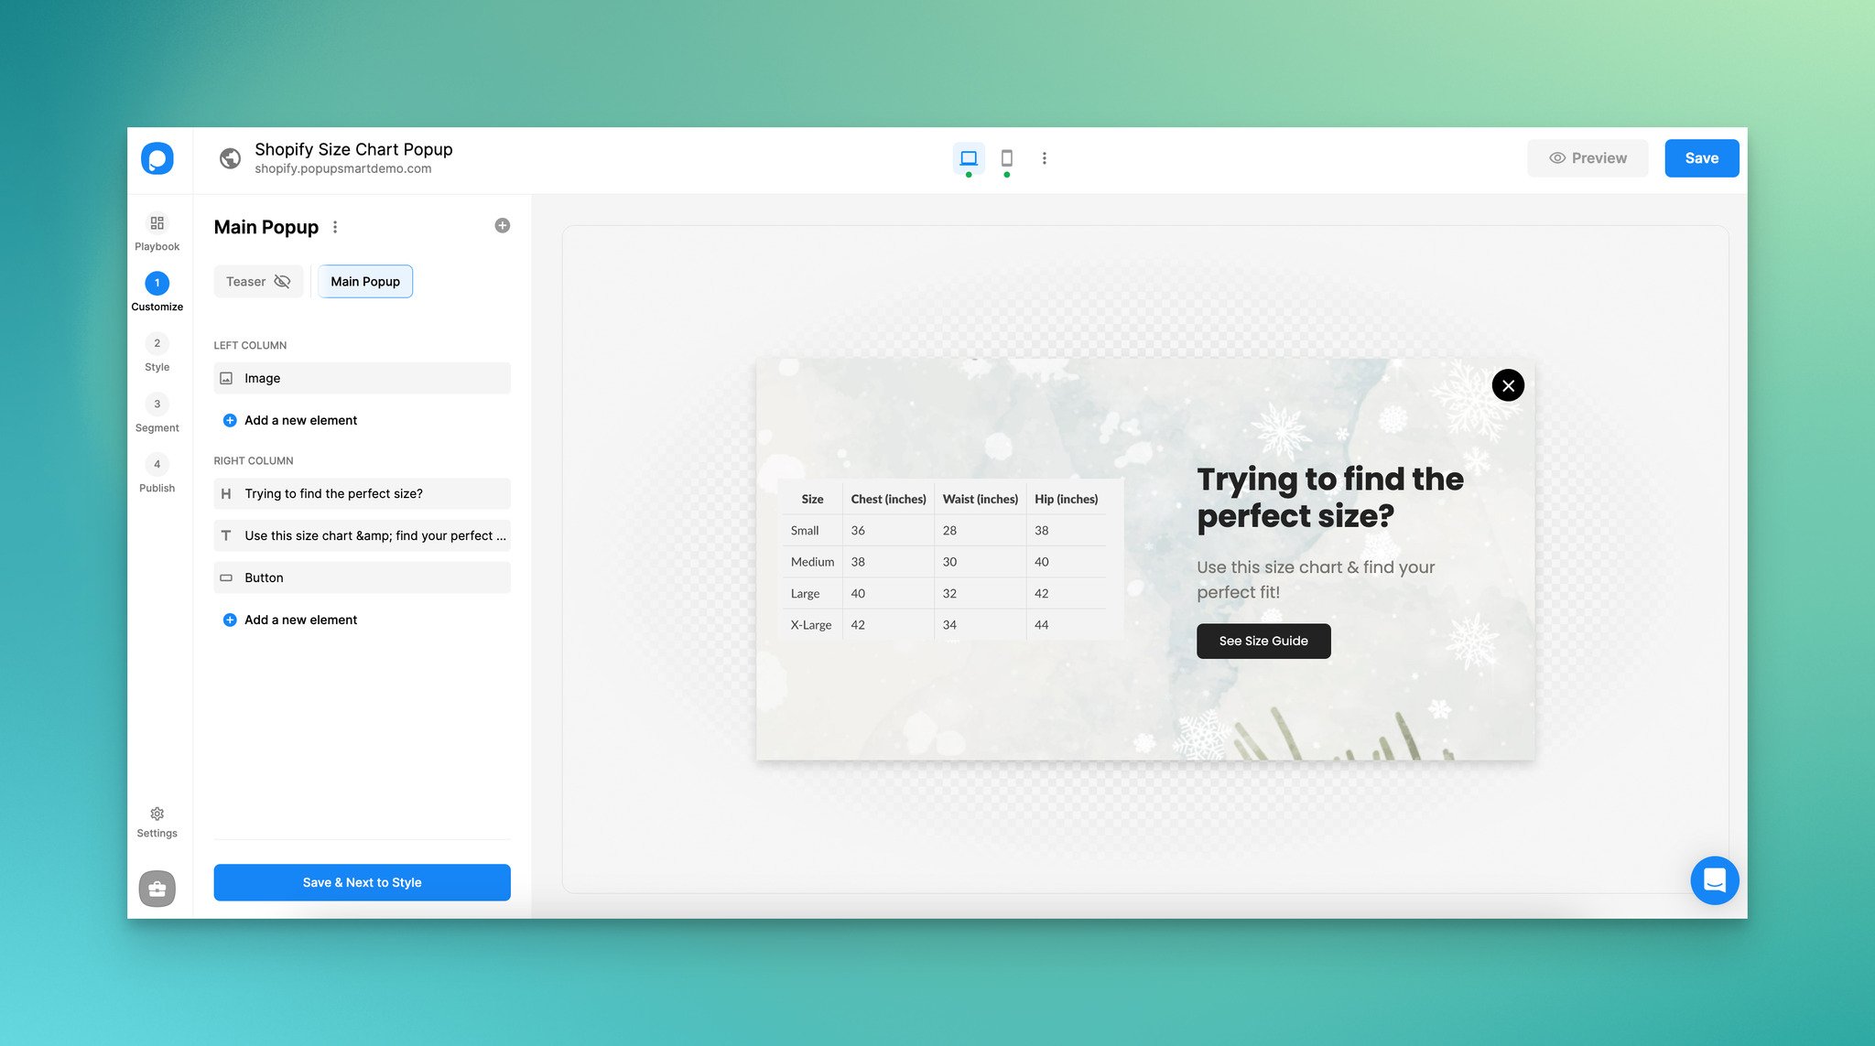Toggle the Main Popup tab active state
The height and width of the screenshot is (1046, 1875).
tap(364, 280)
